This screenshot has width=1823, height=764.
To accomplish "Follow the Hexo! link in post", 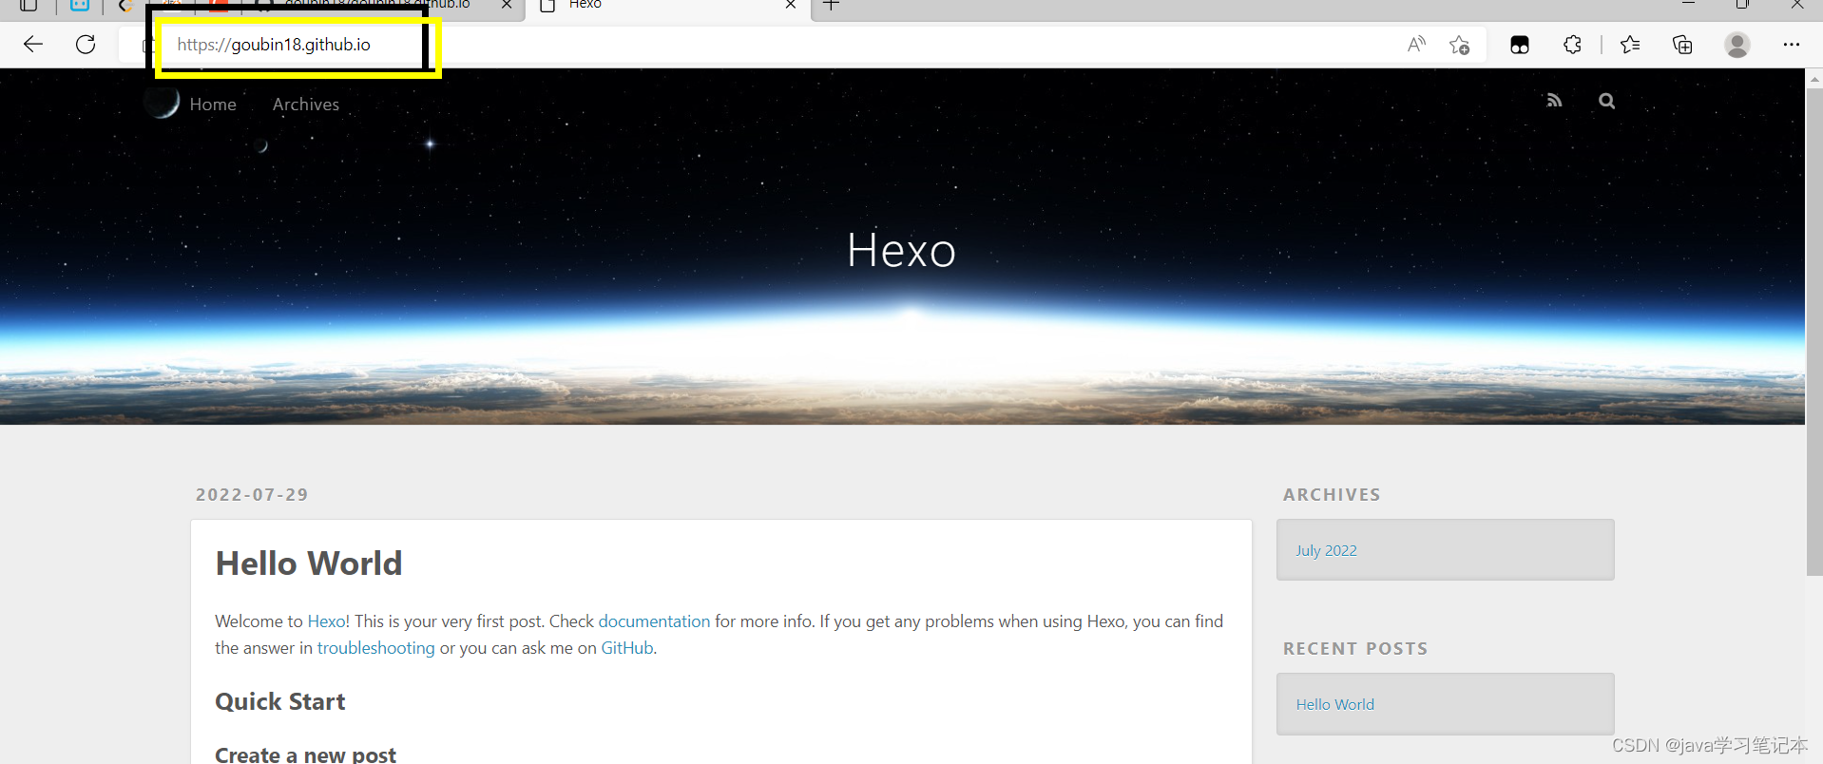I will tap(329, 621).
